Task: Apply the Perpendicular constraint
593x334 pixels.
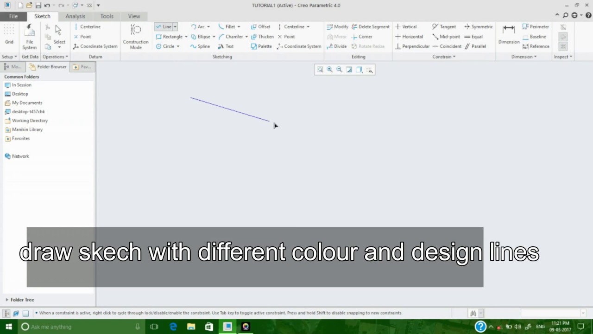Action: [412, 46]
